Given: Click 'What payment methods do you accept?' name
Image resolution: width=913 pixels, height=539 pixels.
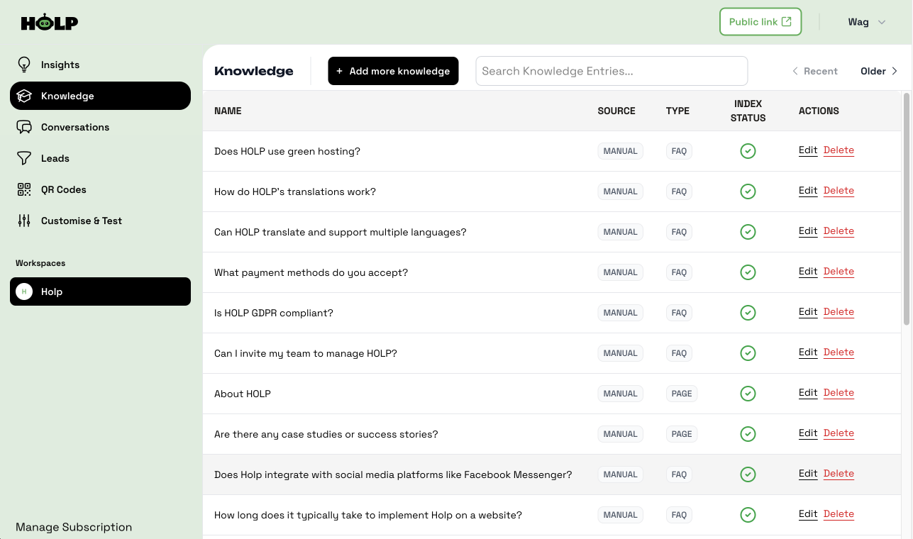Looking at the screenshot, I should (311, 272).
